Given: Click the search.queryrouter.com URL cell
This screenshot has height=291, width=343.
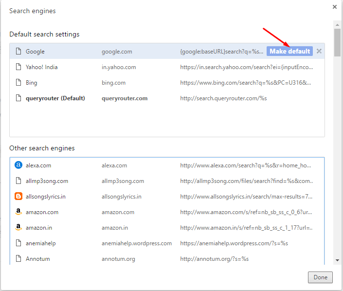Looking at the screenshot, I should 223,98.
